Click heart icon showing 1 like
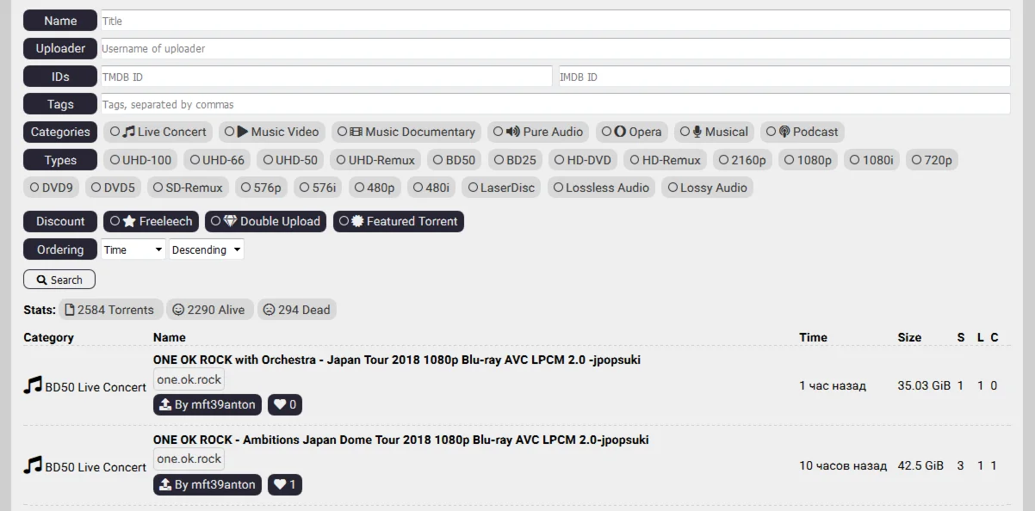 pos(280,484)
